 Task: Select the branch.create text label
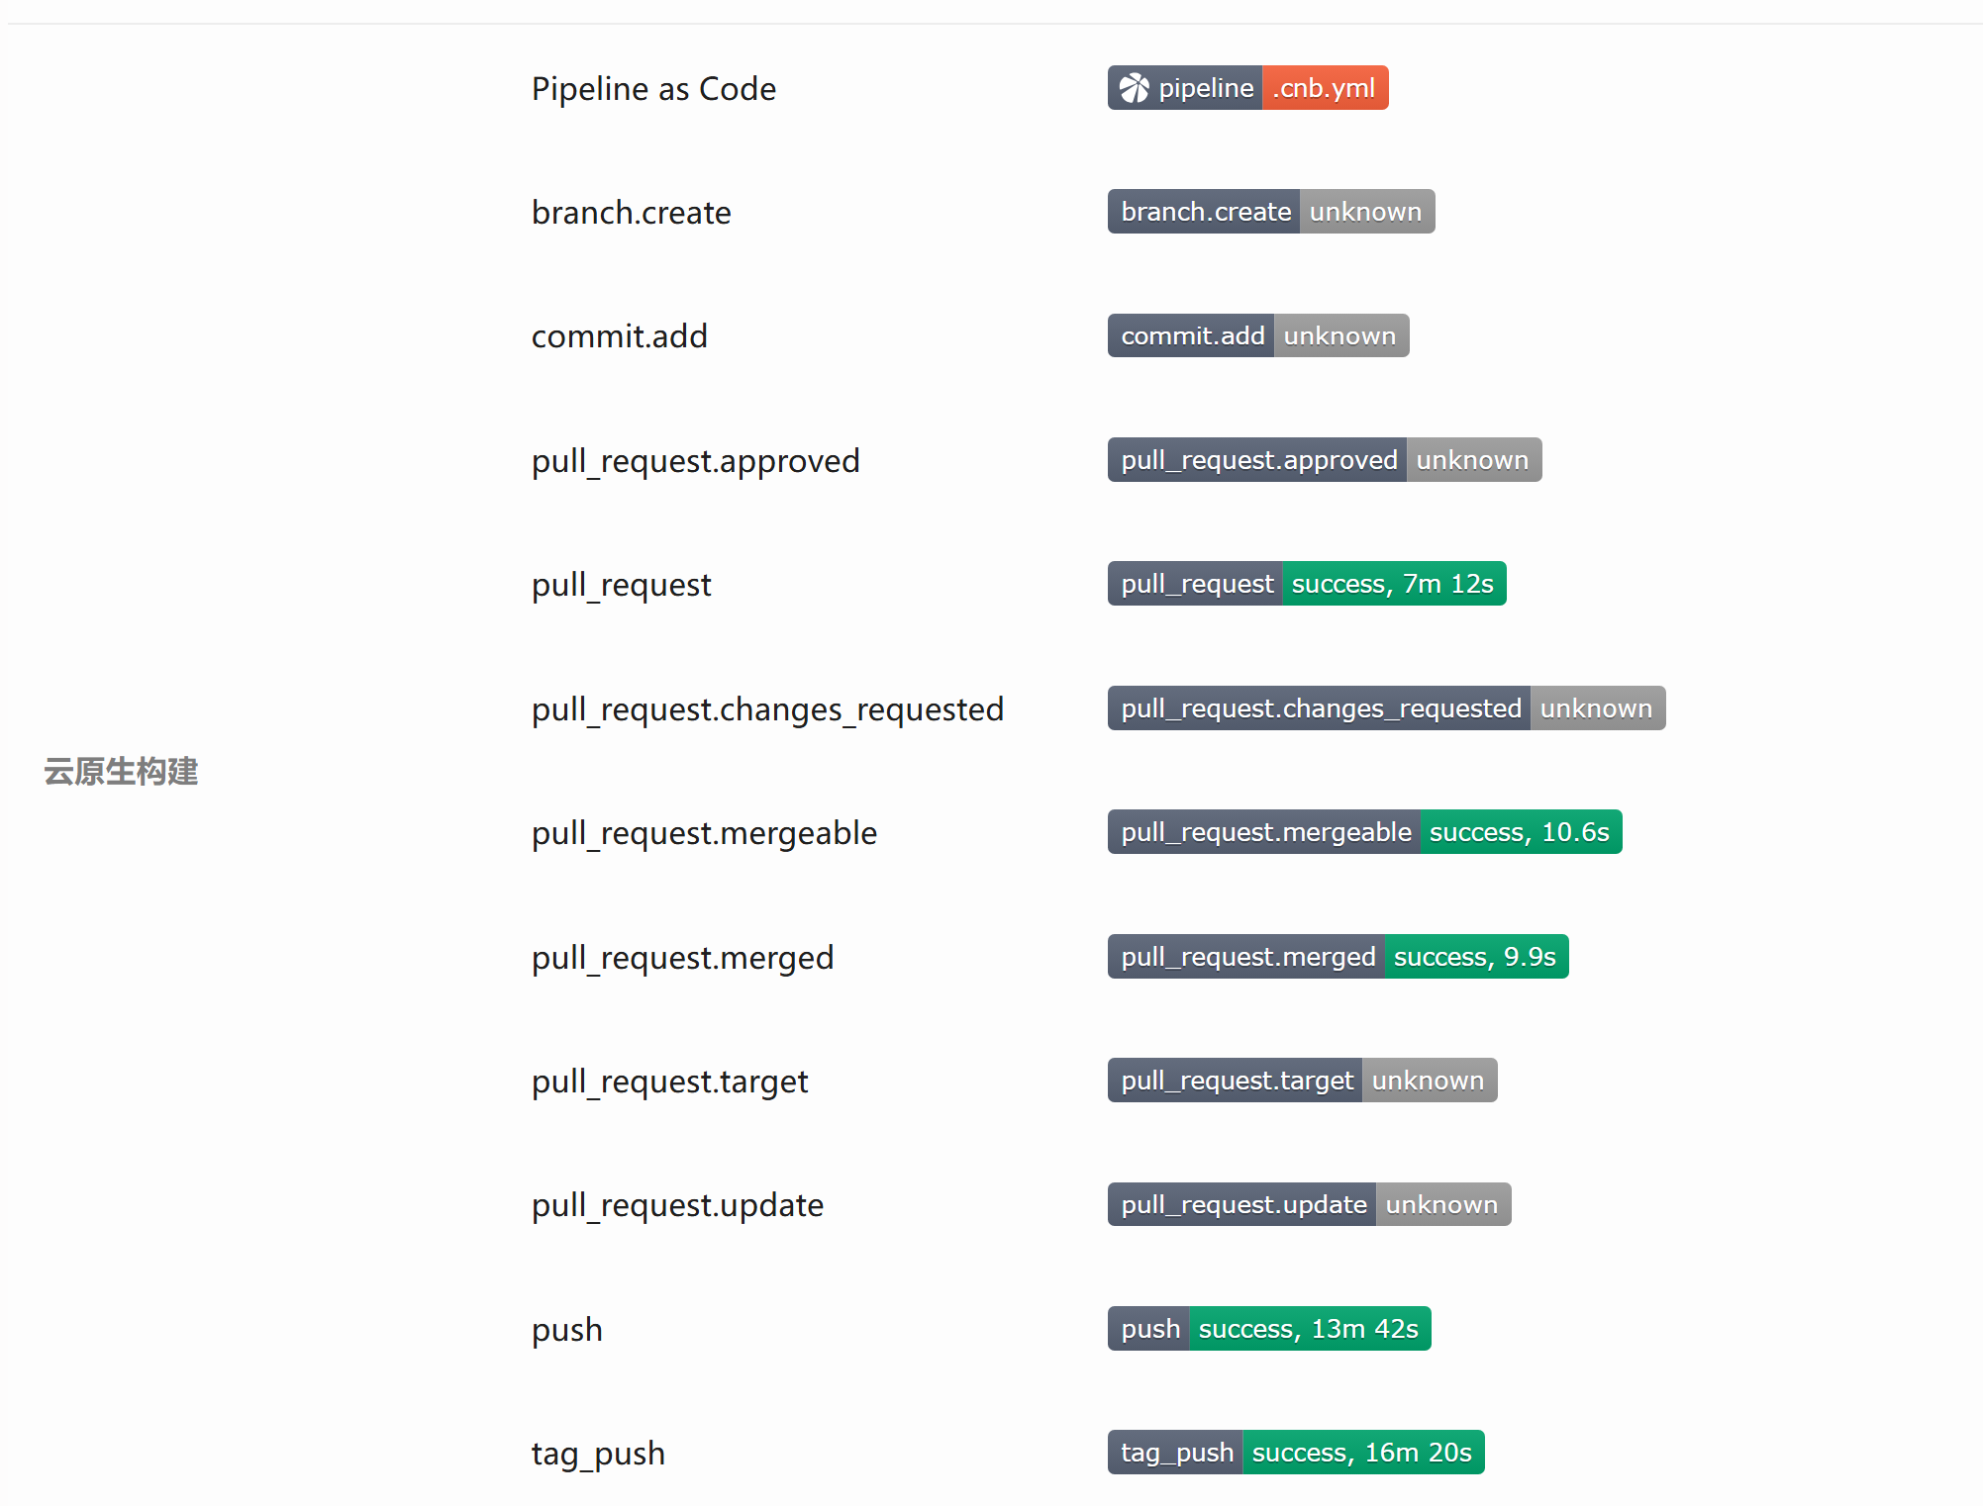click(631, 213)
